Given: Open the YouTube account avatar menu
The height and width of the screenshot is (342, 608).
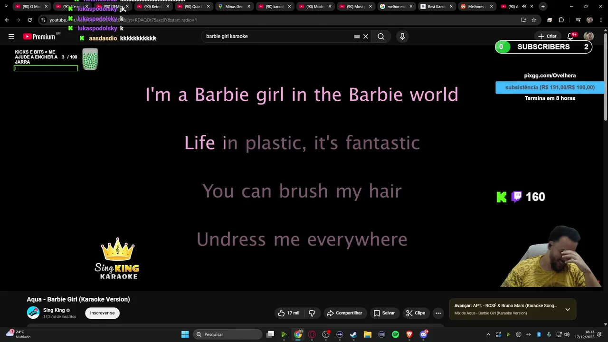Looking at the screenshot, I should (x=589, y=37).
